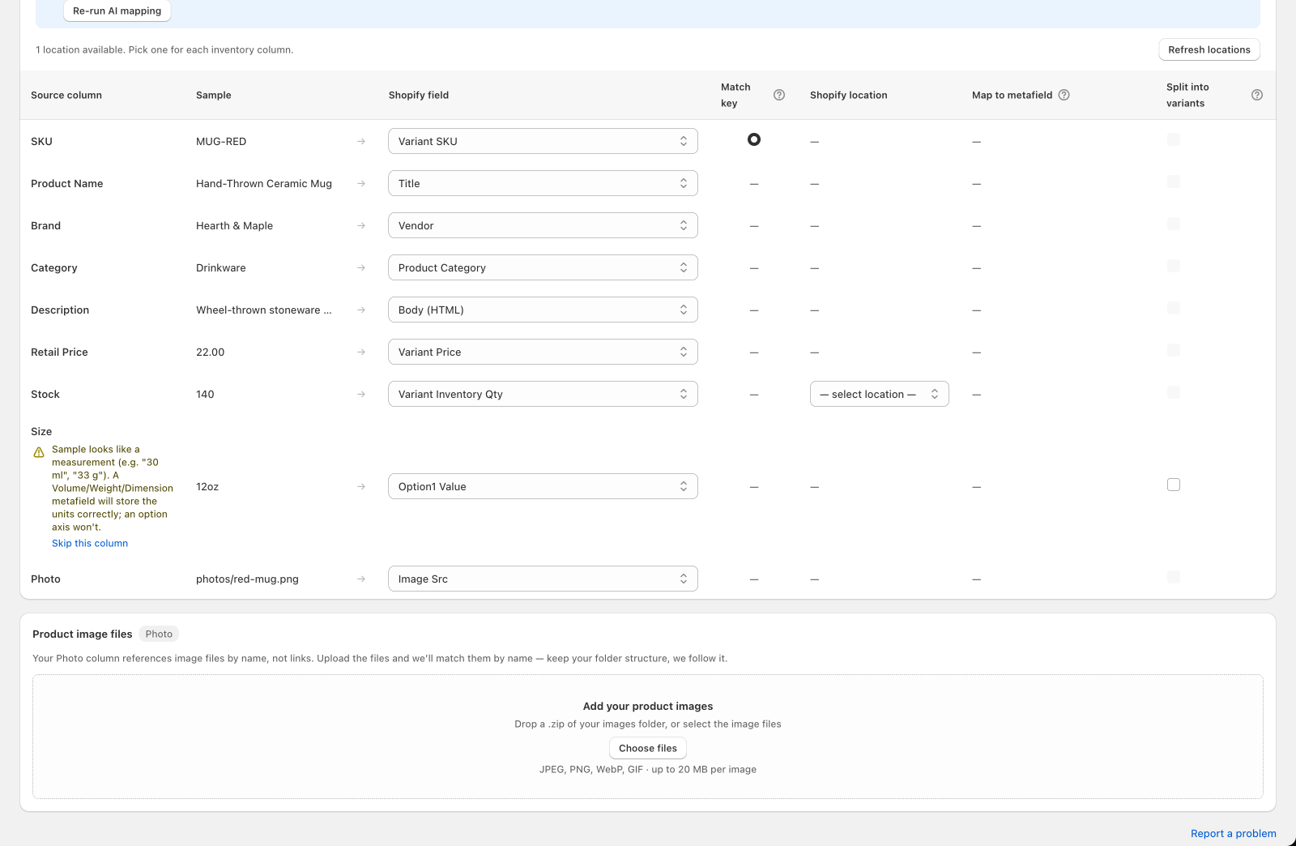
Task: Open Option1 Value field dropdown
Action: click(543, 486)
